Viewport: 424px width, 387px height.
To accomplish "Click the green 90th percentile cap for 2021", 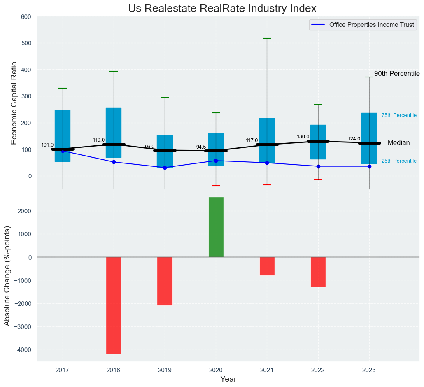I will [267, 38].
